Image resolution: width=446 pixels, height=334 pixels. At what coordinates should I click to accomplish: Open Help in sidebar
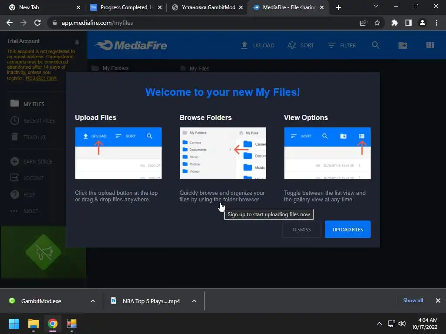coord(23,194)
